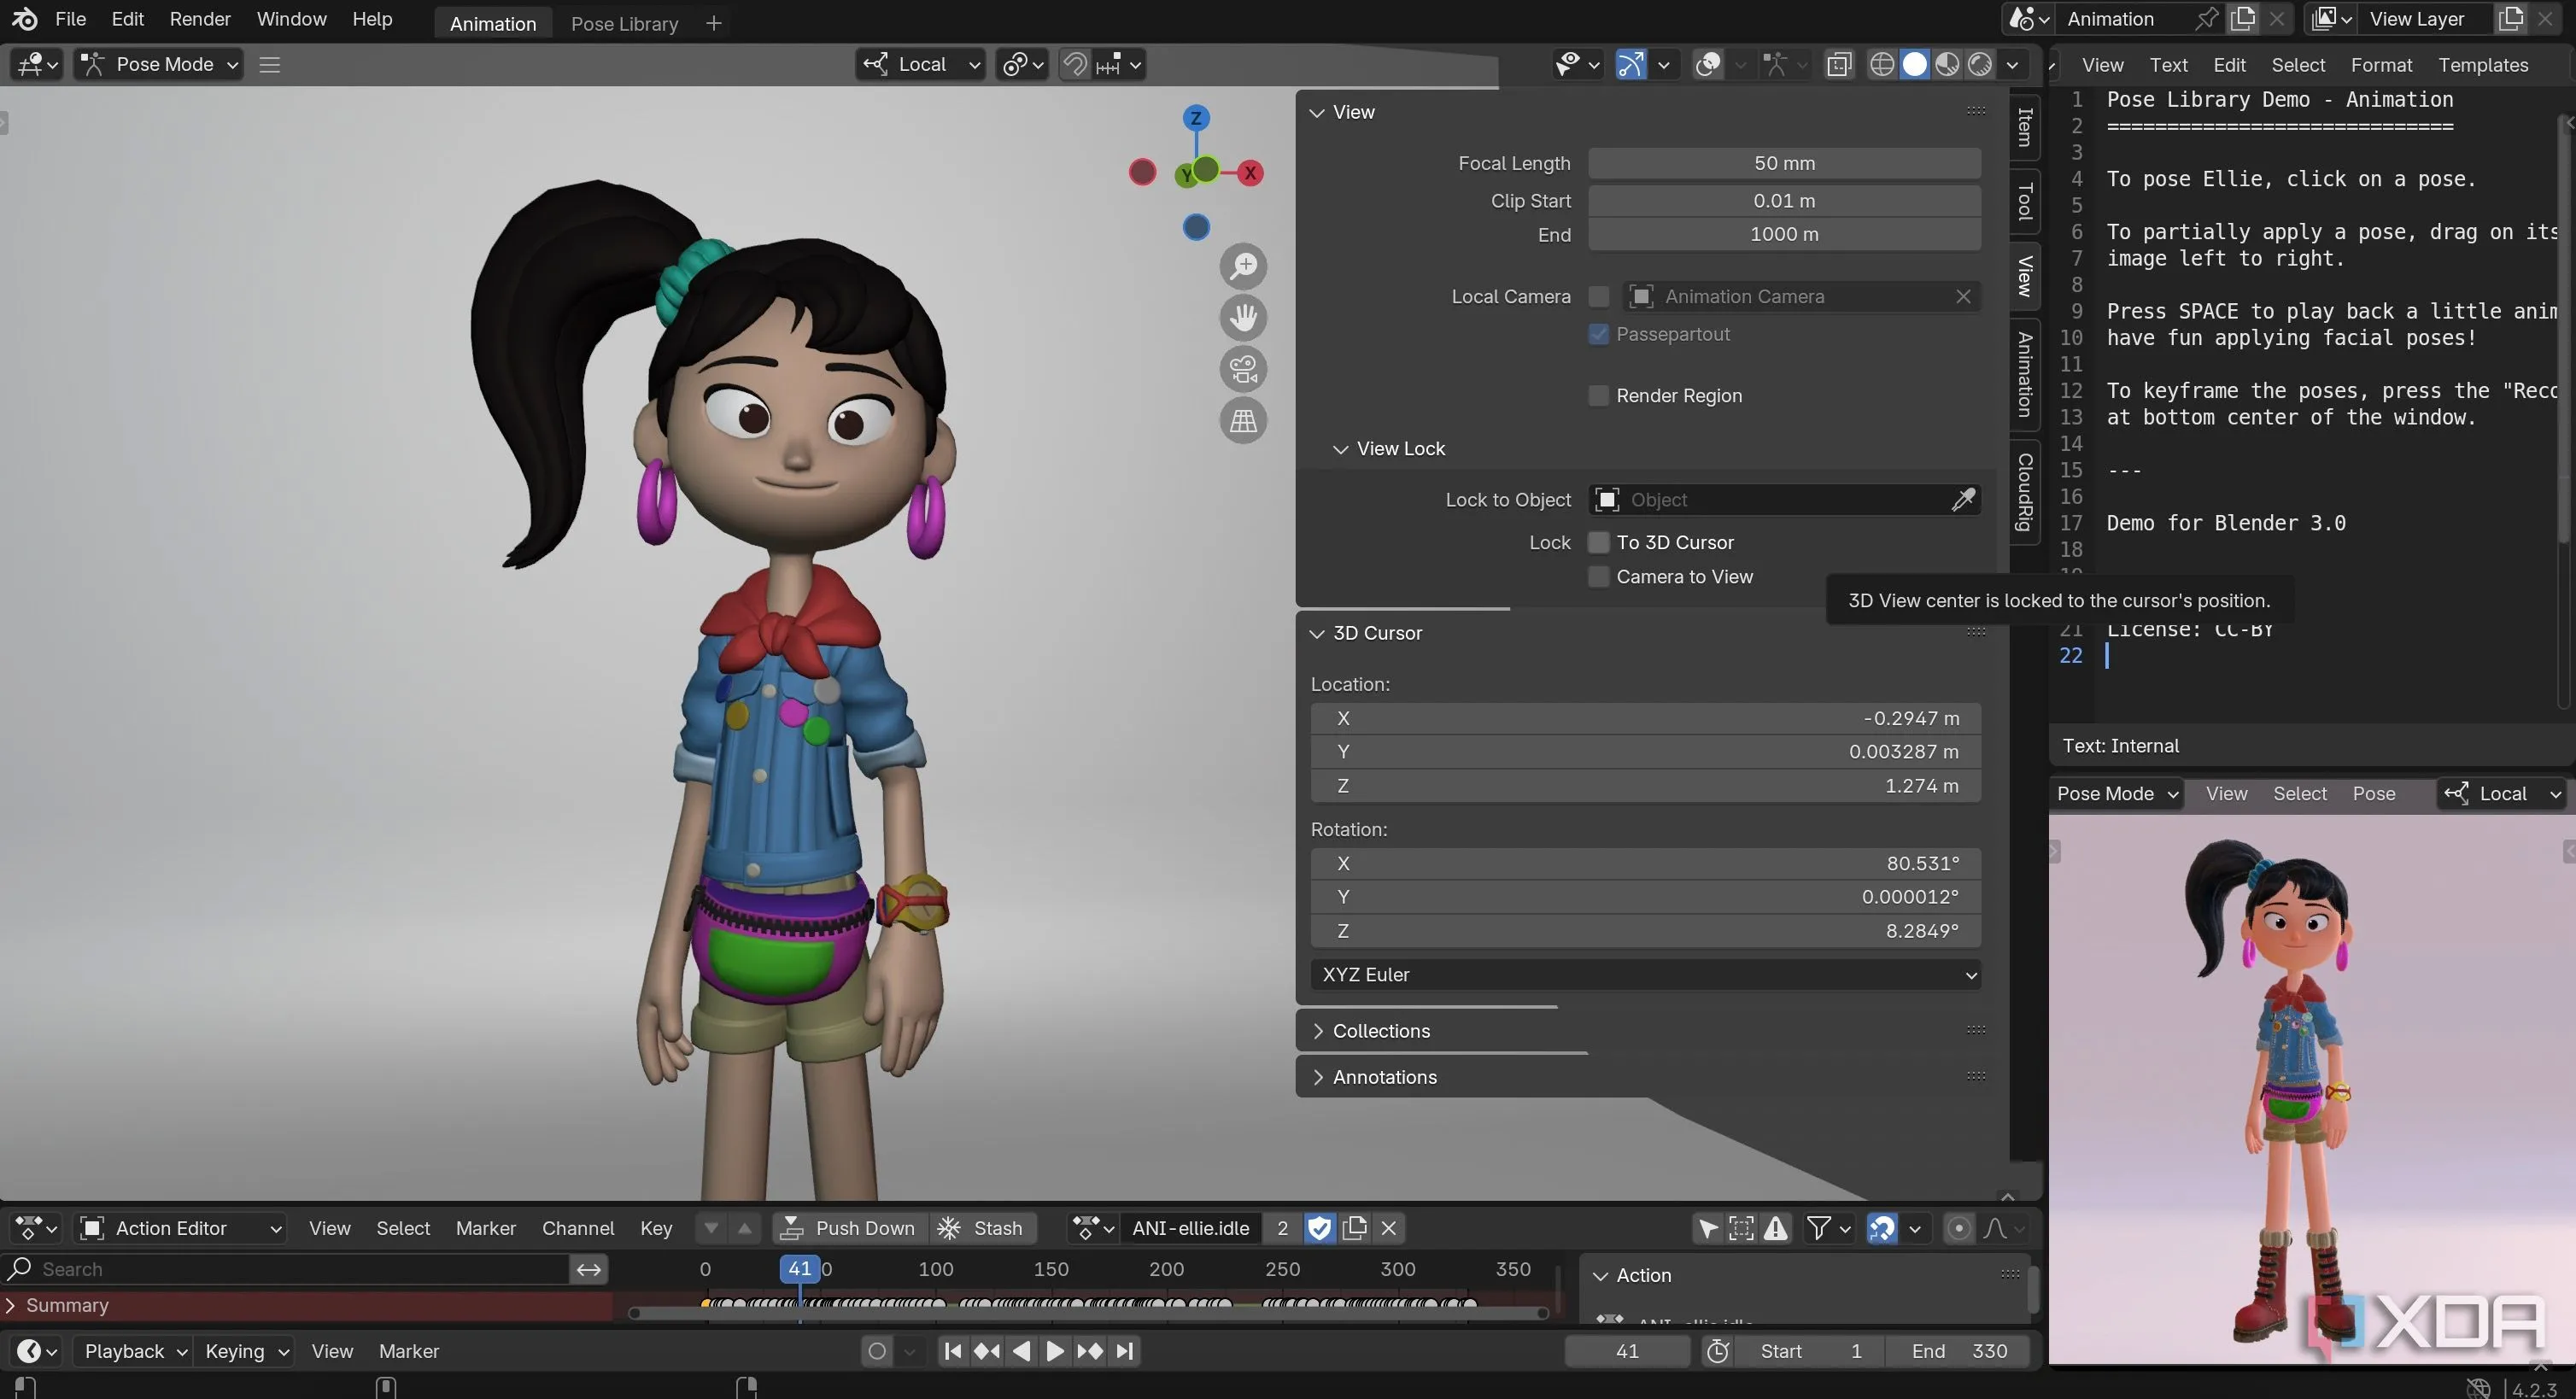Toggle the Action Editor snapping icon
2576x1399 pixels.
(1882, 1228)
